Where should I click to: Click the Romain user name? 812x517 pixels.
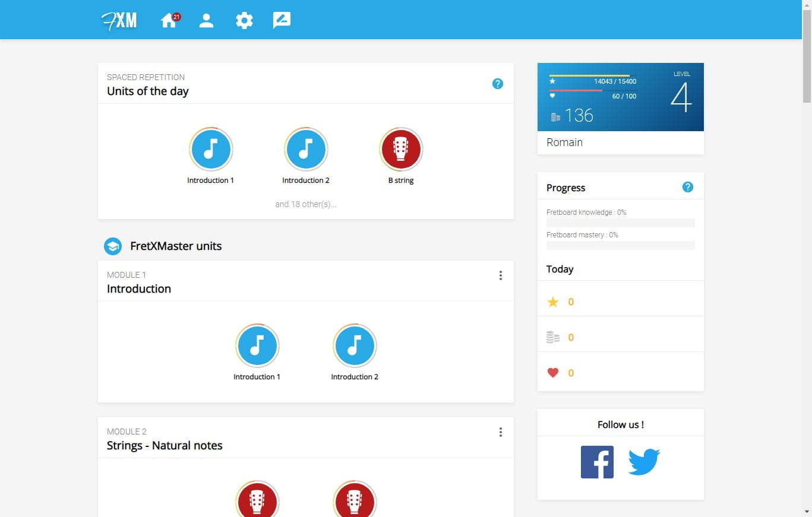564,142
